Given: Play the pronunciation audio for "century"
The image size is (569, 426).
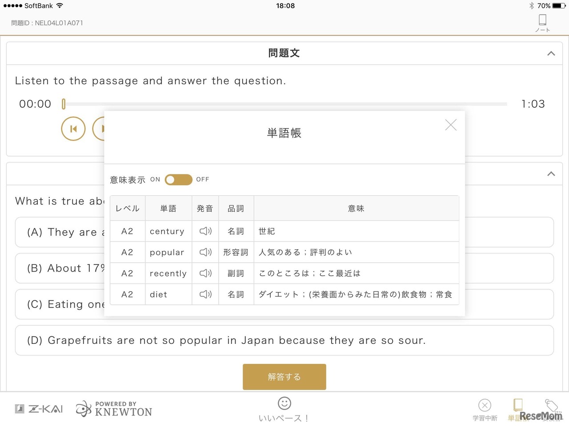Looking at the screenshot, I should click(x=205, y=231).
